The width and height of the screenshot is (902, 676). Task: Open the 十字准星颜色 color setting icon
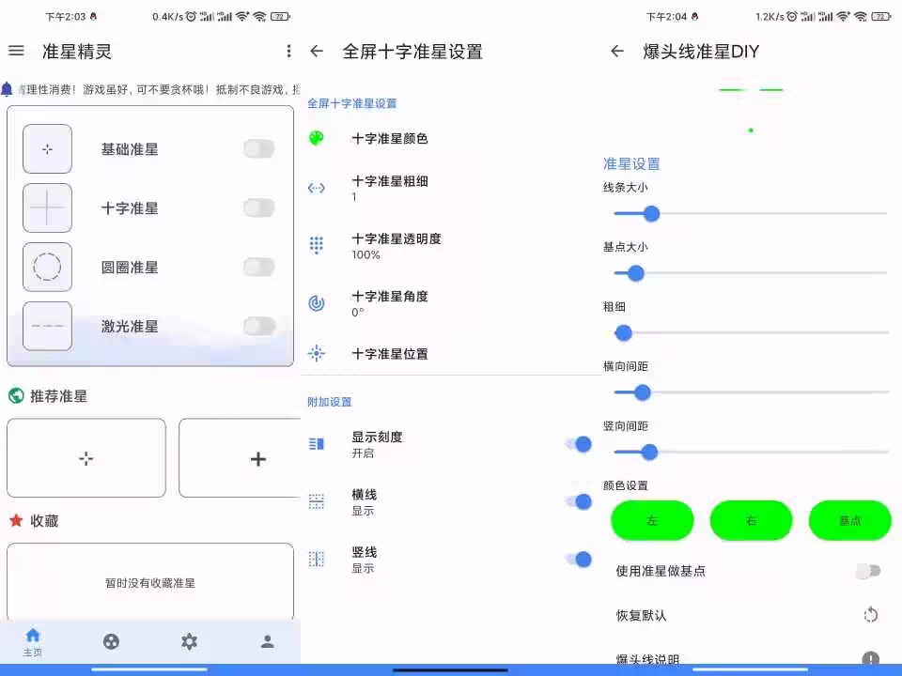317,136
